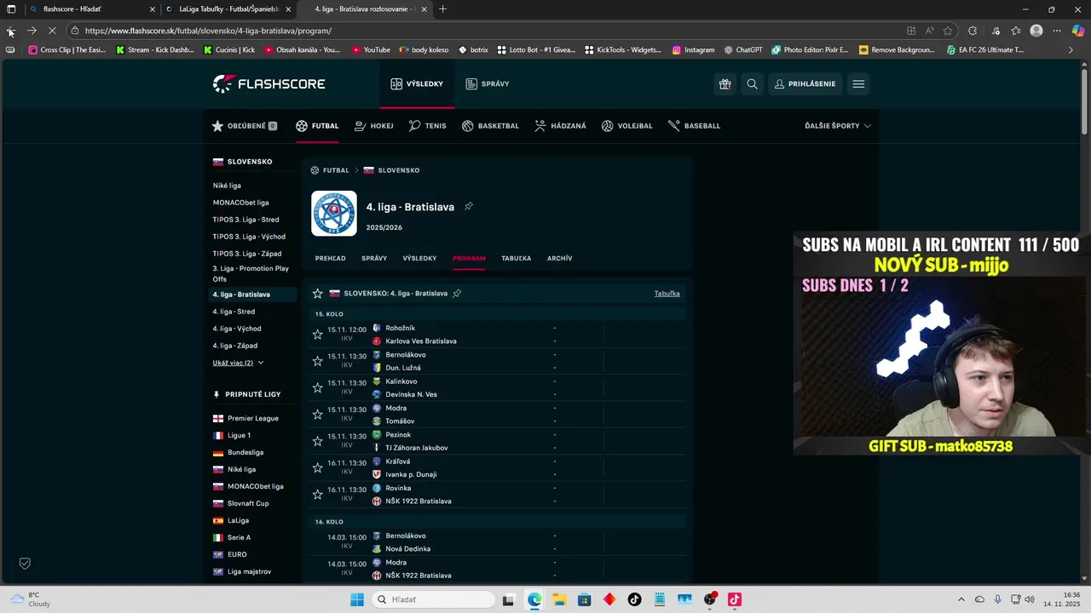
Task: Open MONACObet liga in Slovensko list
Action: click(x=240, y=203)
